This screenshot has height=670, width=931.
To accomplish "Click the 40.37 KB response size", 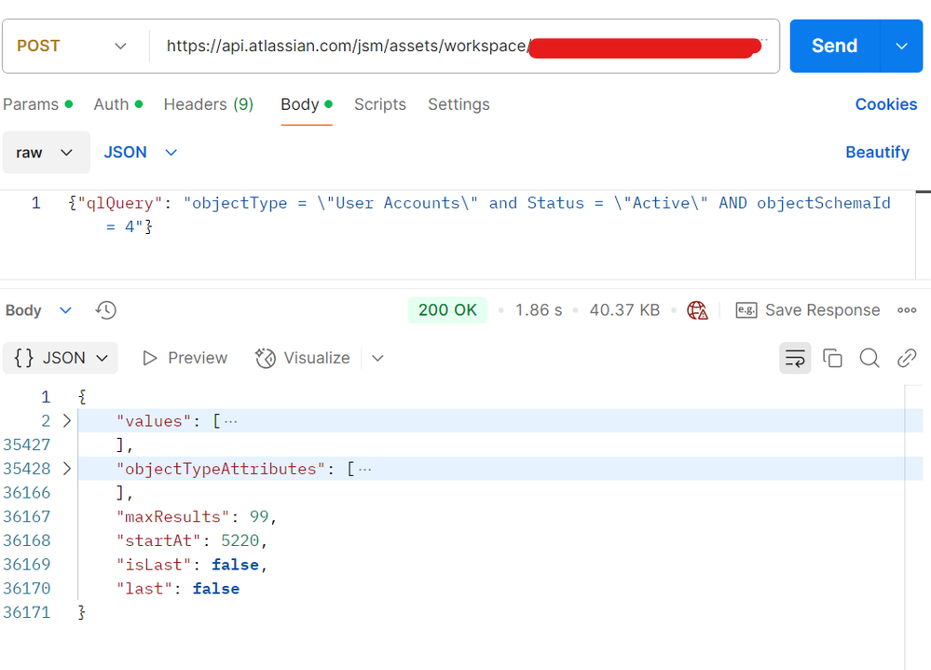I will [624, 309].
